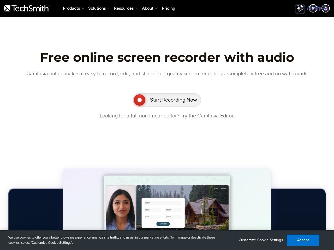
Task: Open Customize Cookie Settings
Action: click(x=261, y=240)
